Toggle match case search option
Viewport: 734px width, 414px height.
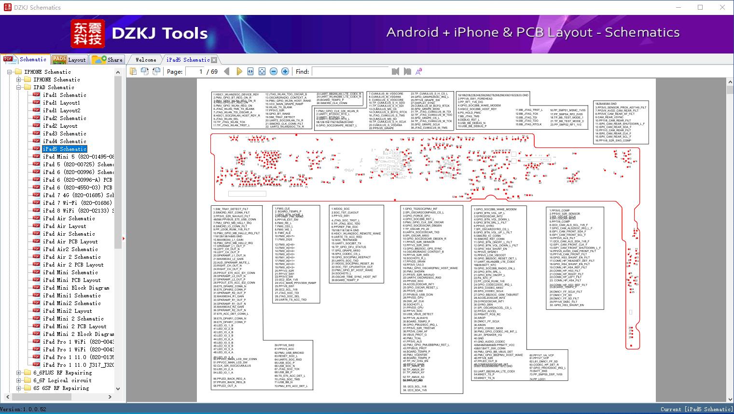(419, 71)
